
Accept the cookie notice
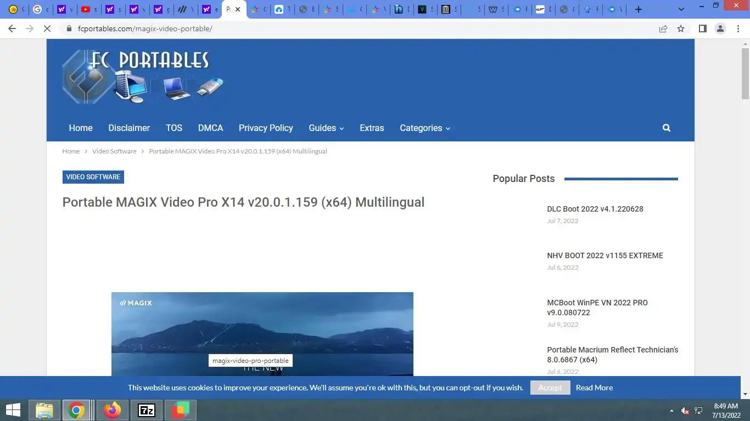pyautogui.click(x=550, y=388)
